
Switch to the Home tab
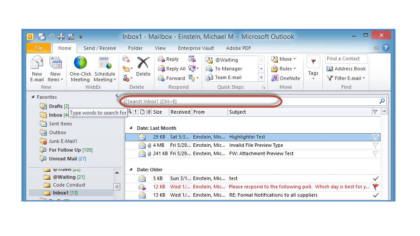pos(65,48)
